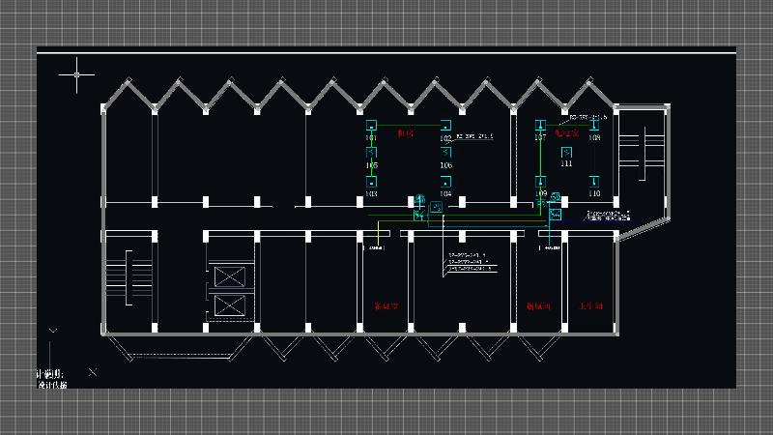Select the device symbol above label 103
The width and height of the screenshot is (773, 435).
tap(371, 182)
